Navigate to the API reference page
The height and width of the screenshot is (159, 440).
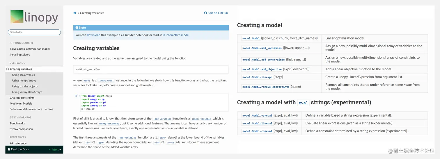[x=18, y=143]
